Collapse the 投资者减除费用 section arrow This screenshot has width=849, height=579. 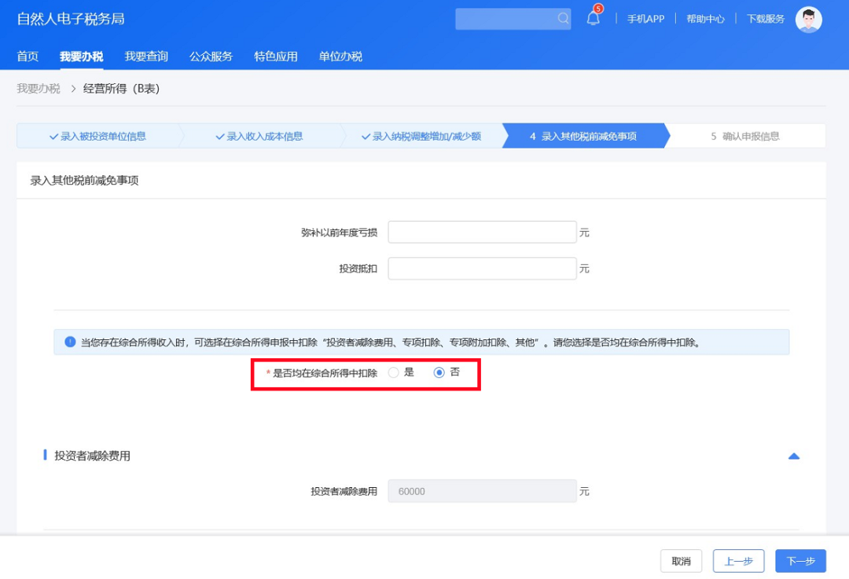794,456
